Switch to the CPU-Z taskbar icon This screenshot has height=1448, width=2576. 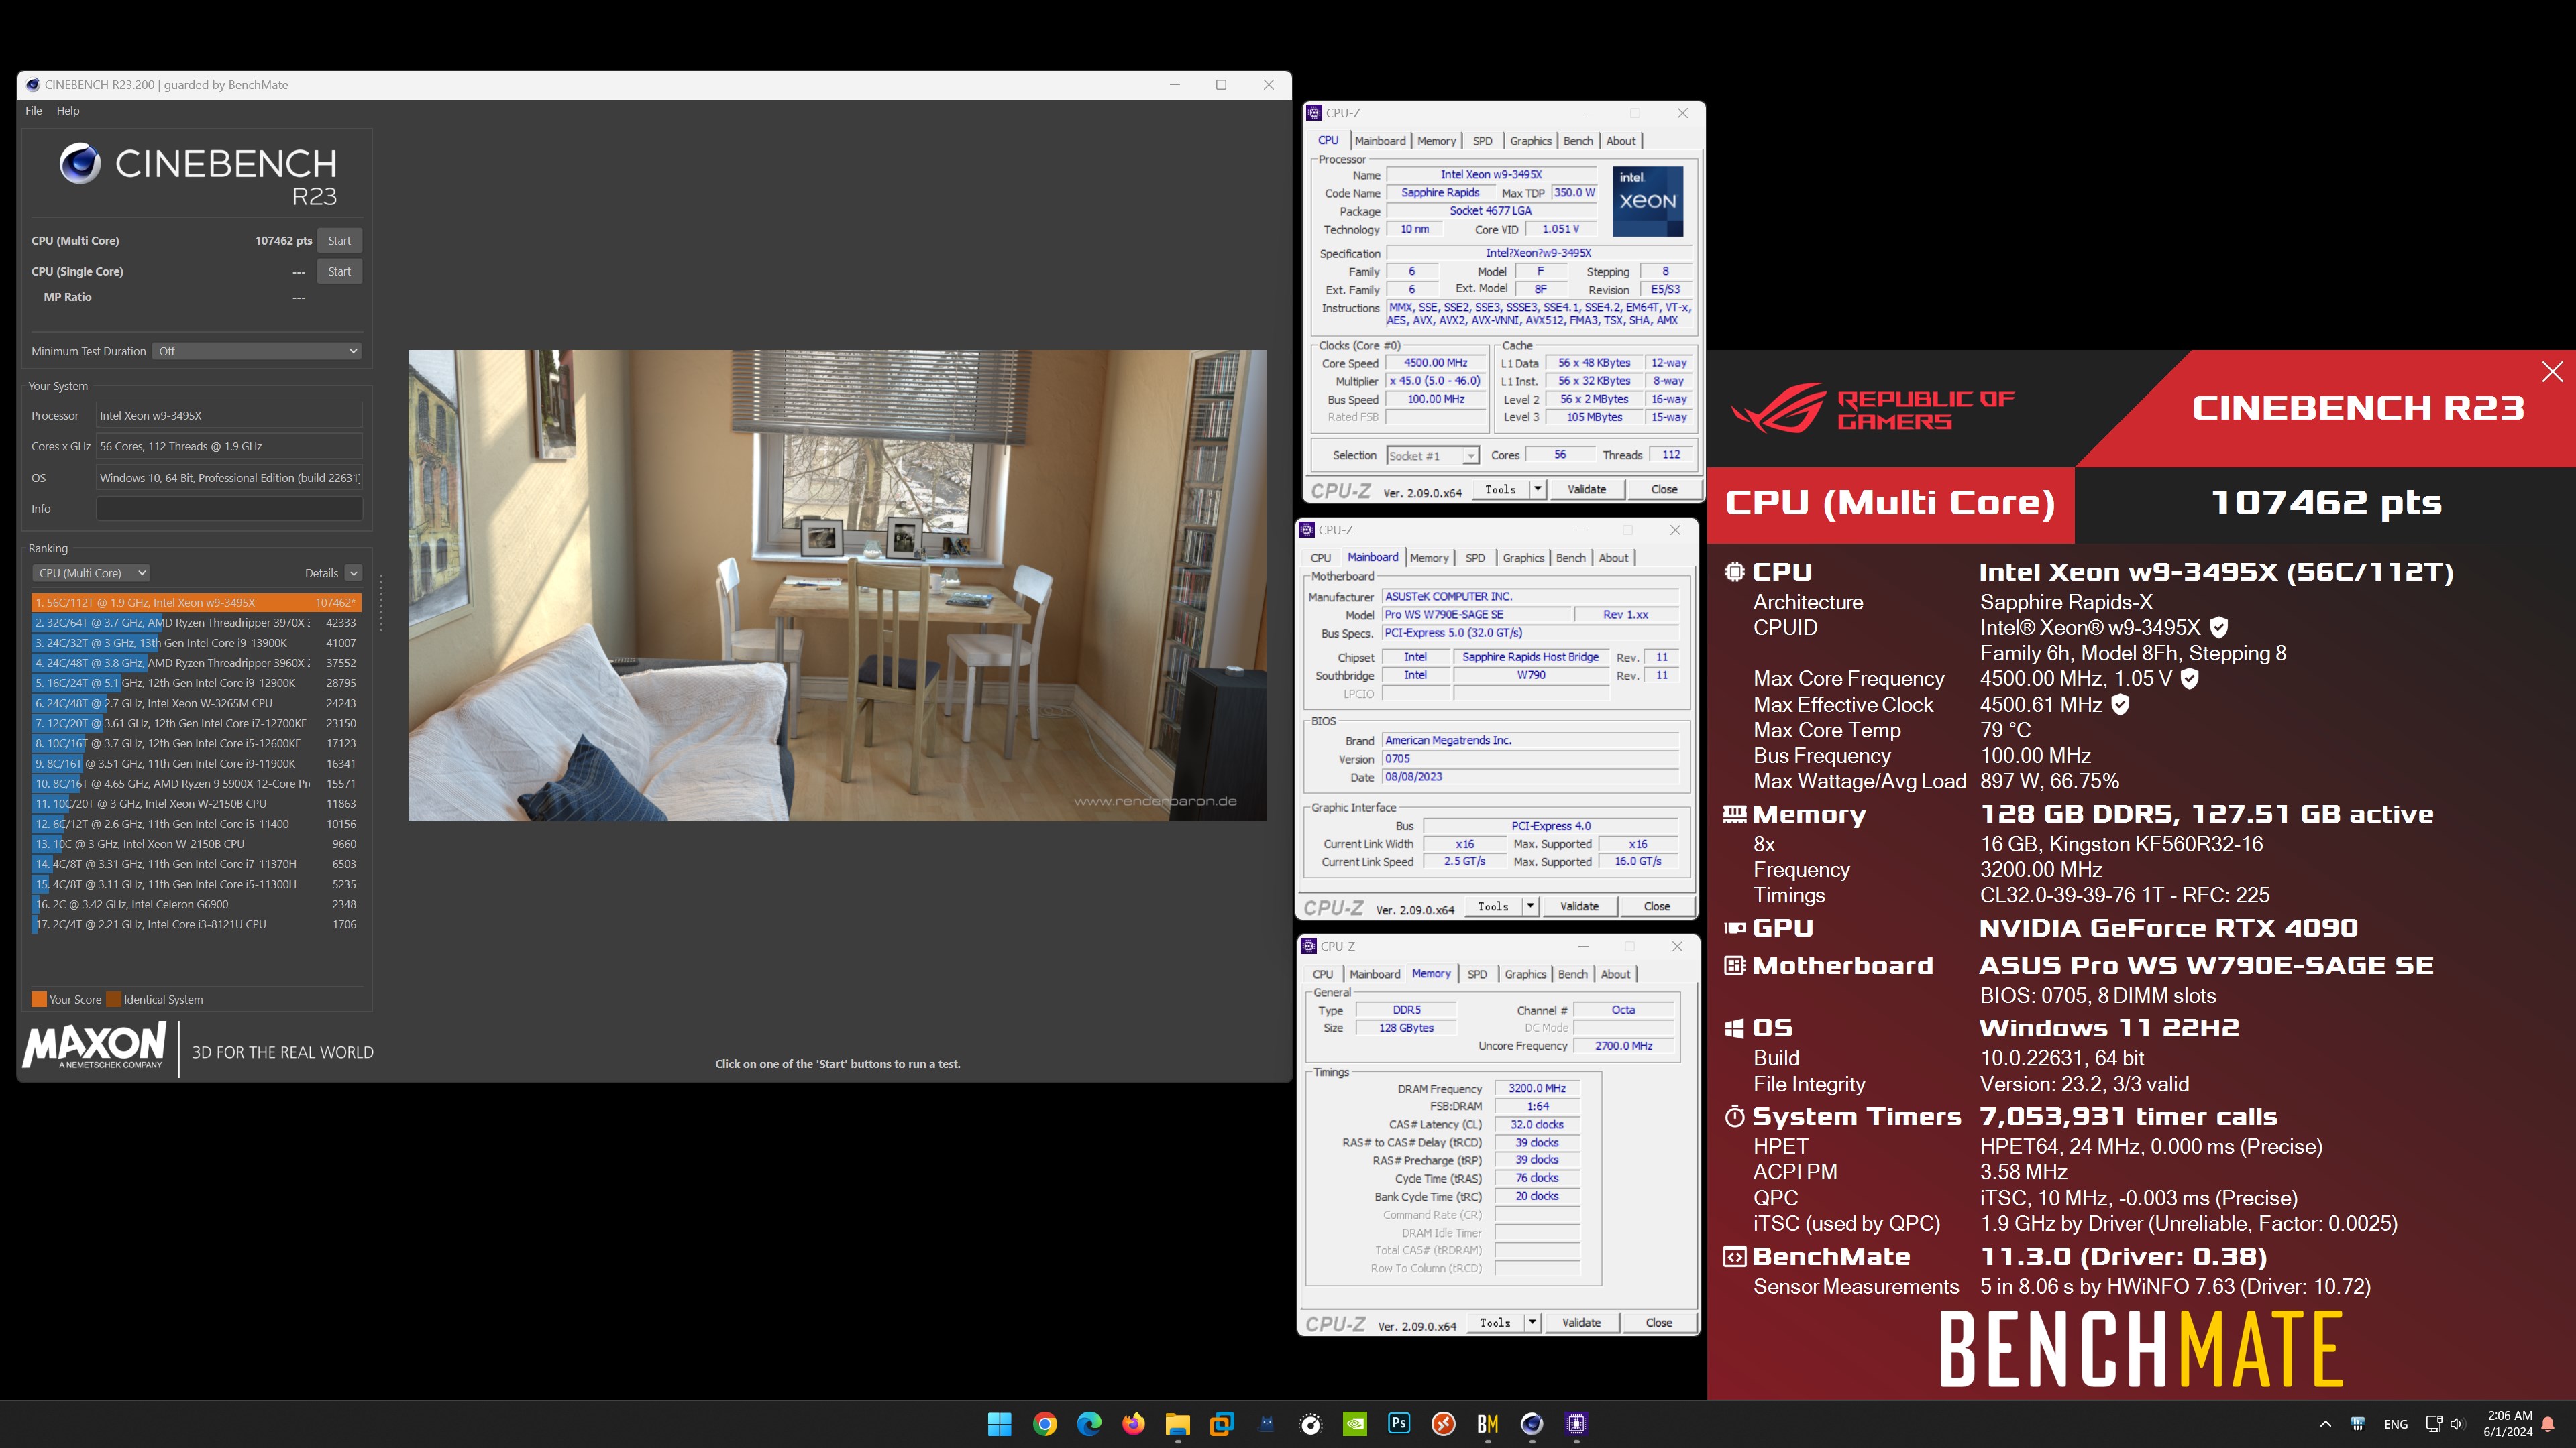pyautogui.click(x=1577, y=1424)
